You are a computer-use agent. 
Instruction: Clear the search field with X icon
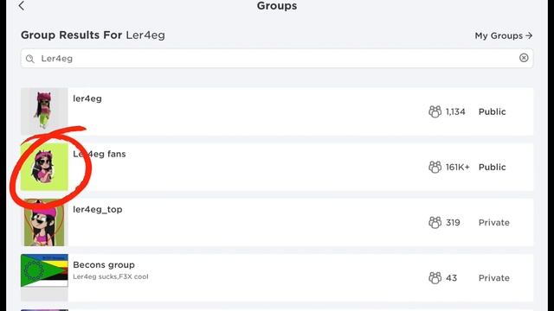524,58
